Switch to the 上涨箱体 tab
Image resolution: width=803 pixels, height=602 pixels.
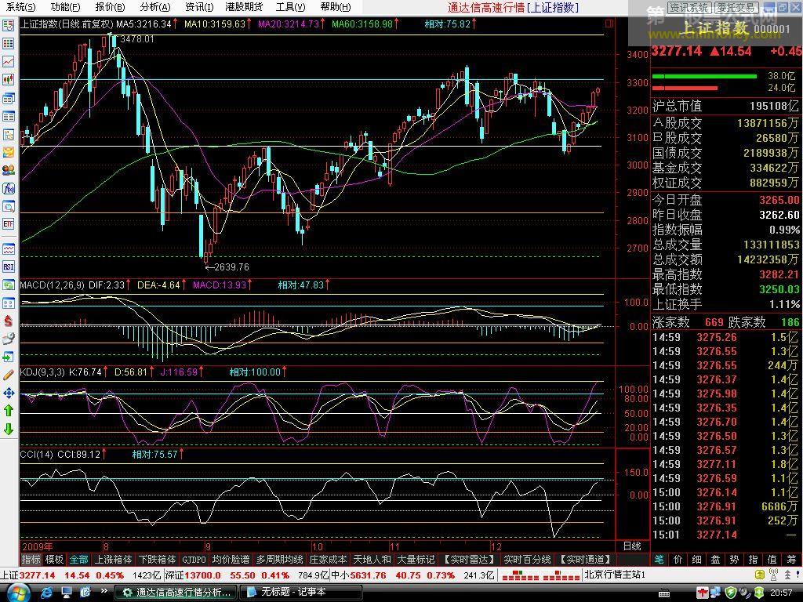pyautogui.click(x=113, y=560)
